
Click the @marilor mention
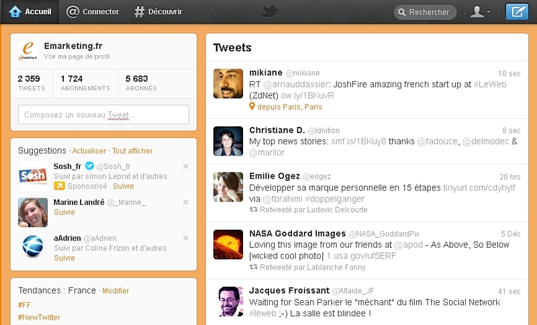pyautogui.click(x=266, y=152)
